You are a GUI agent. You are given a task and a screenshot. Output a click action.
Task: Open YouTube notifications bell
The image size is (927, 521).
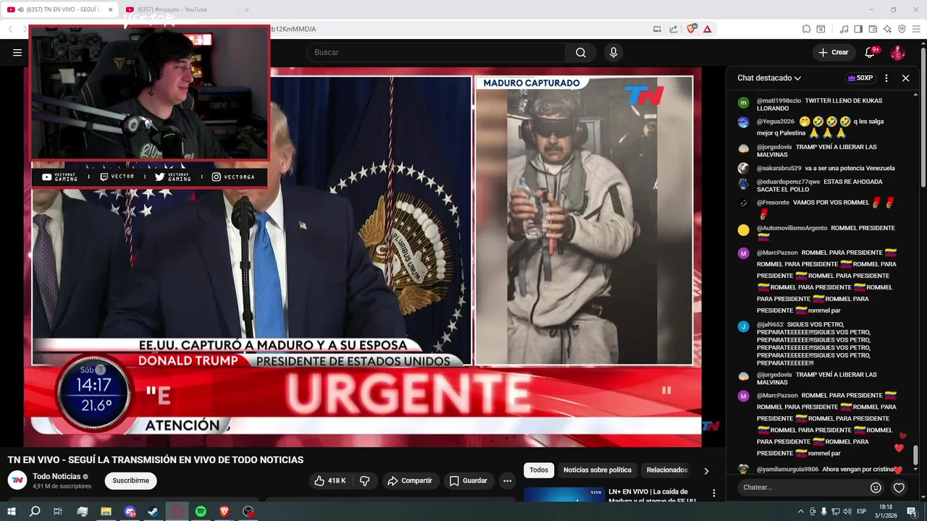[871, 52]
